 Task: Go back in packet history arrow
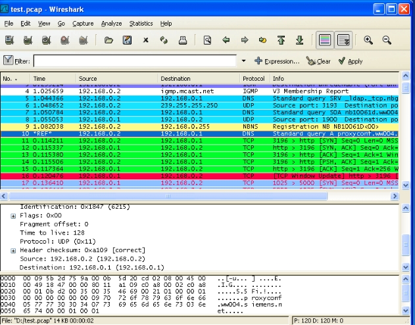(226, 40)
